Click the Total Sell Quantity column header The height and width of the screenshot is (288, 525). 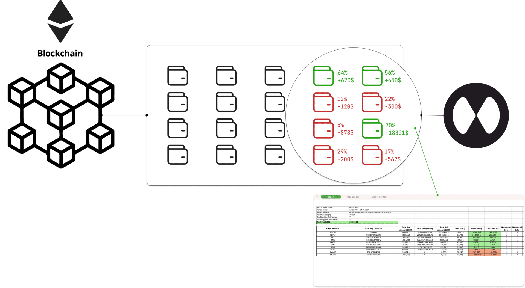pos(425,229)
